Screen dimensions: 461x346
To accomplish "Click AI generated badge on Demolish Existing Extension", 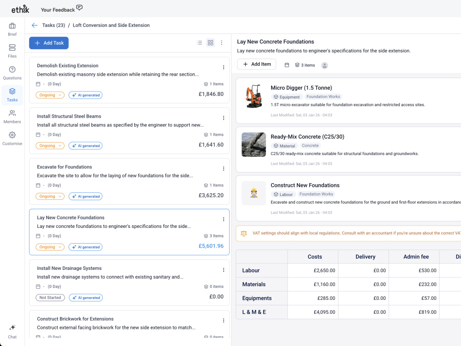I will [x=86, y=95].
